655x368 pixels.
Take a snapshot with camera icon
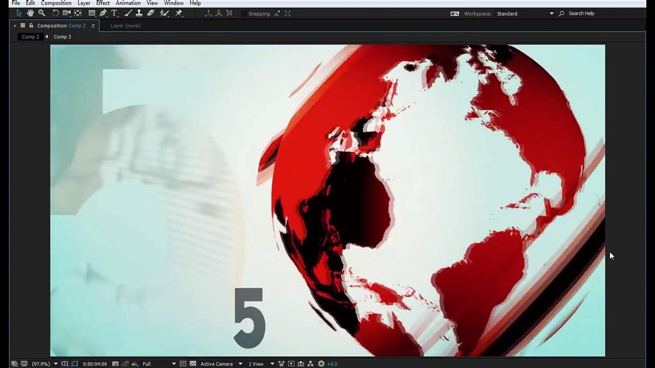pos(115,364)
